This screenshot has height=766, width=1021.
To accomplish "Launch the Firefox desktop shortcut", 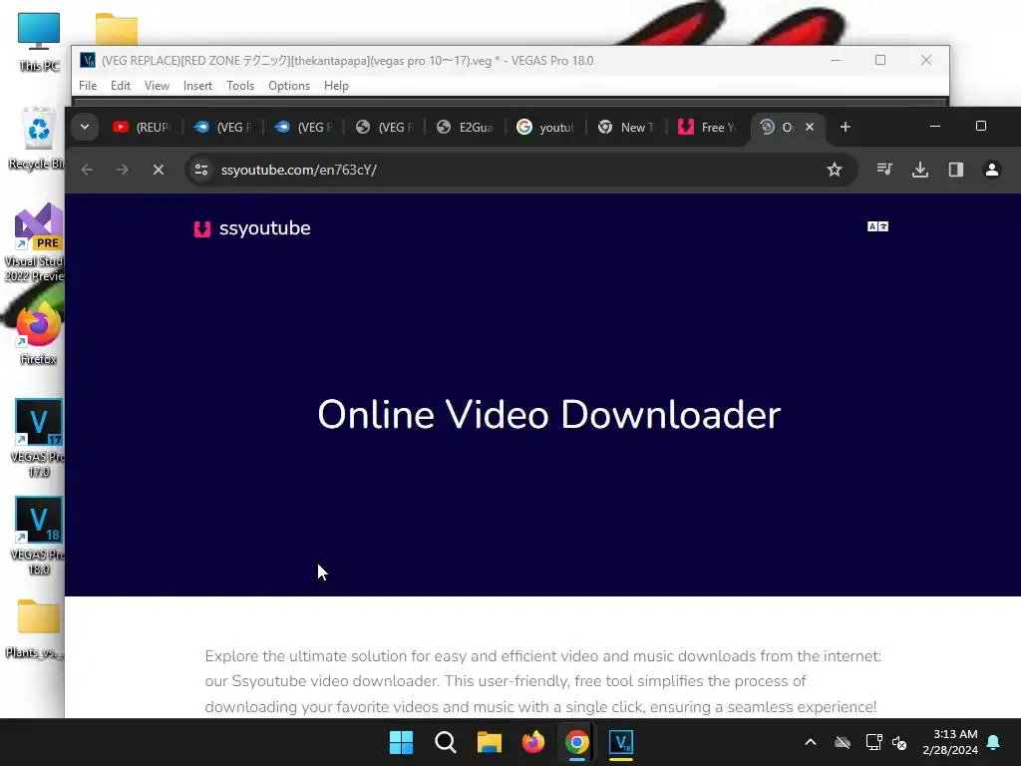I will pos(38,333).
